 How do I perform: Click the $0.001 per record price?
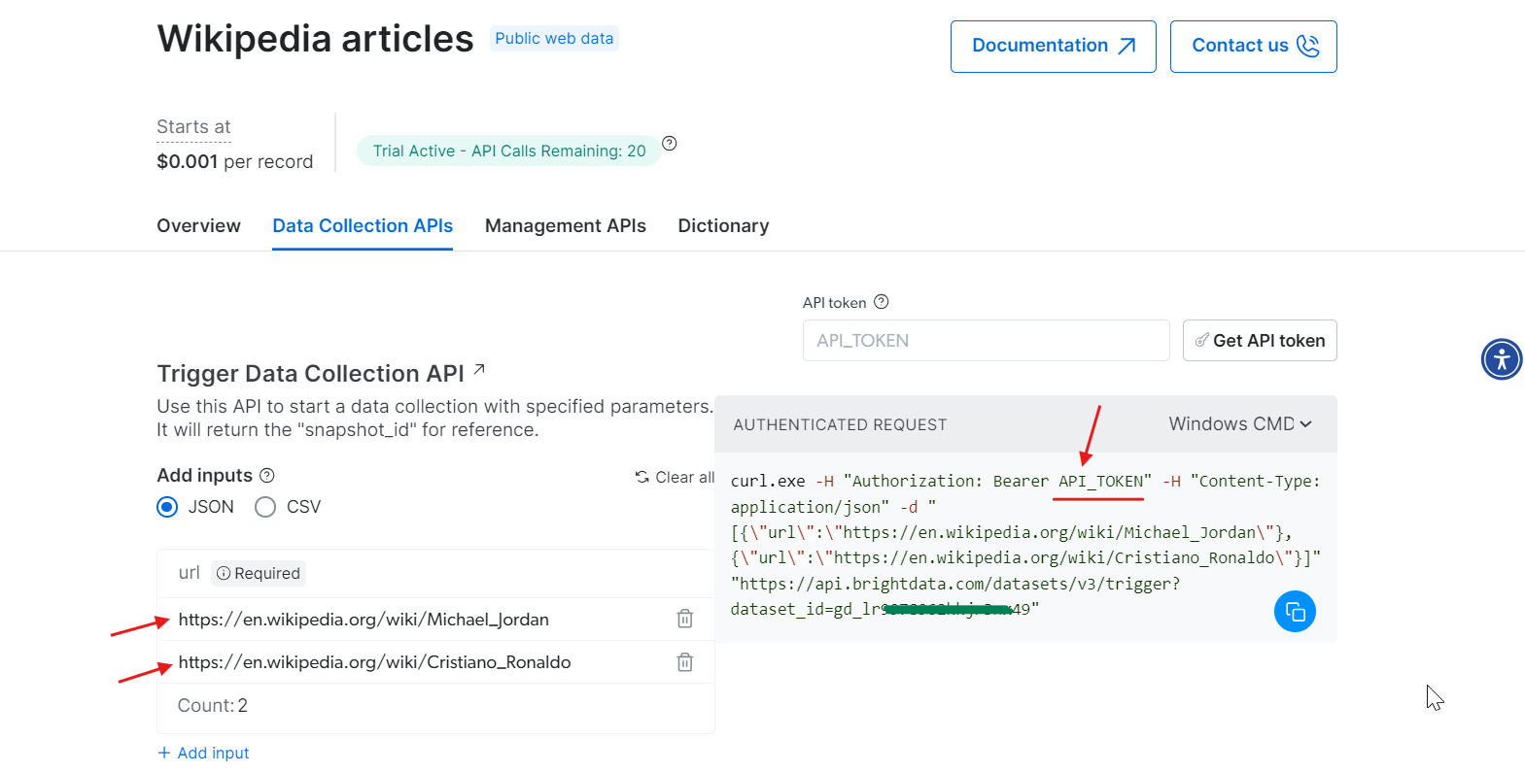coord(235,161)
